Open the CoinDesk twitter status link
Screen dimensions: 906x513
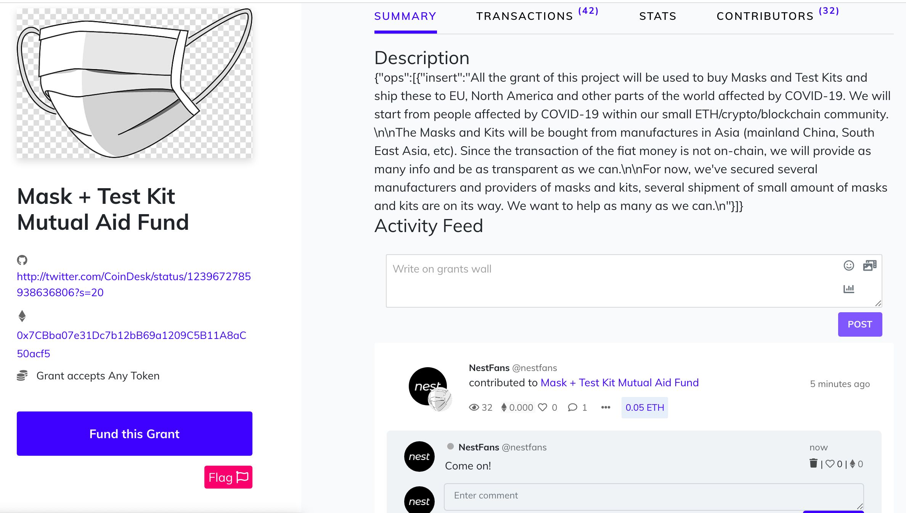point(134,284)
